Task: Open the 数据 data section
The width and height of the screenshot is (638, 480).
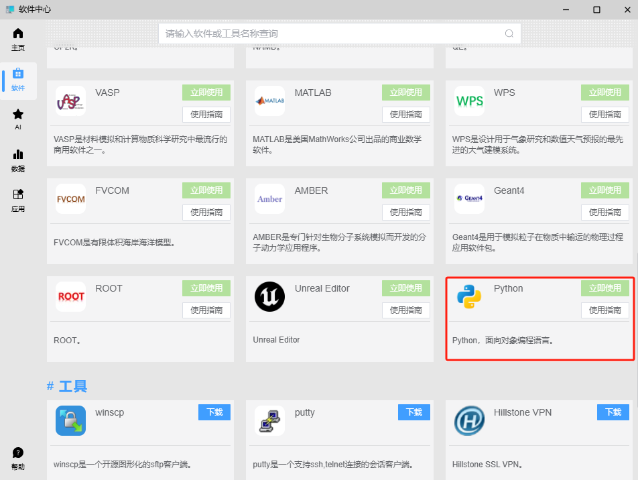Action: point(18,161)
